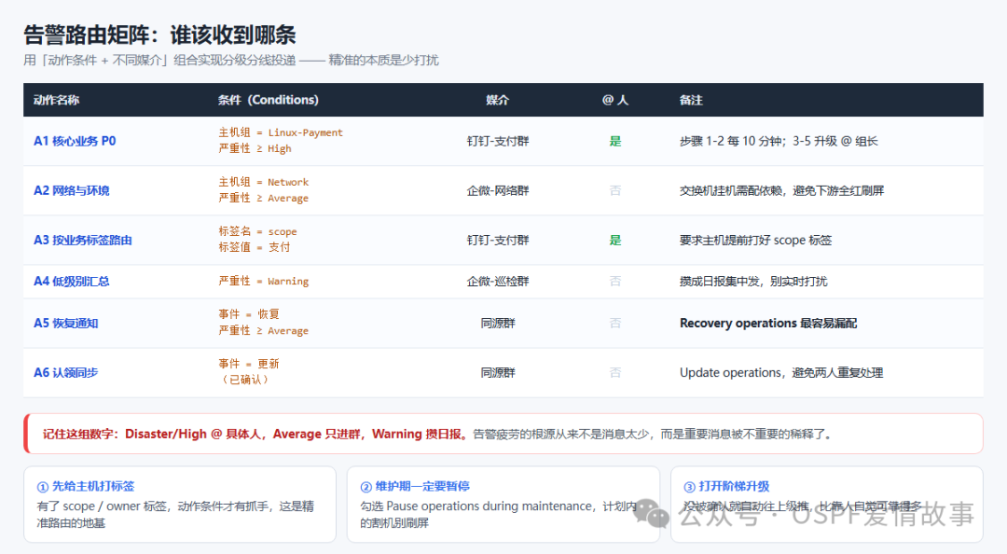Image resolution: width=1007 pixels, height=554 pixels.
Task: Click the note "Update operations，避免两人重复处理"
Action: (x=781, y=373)
